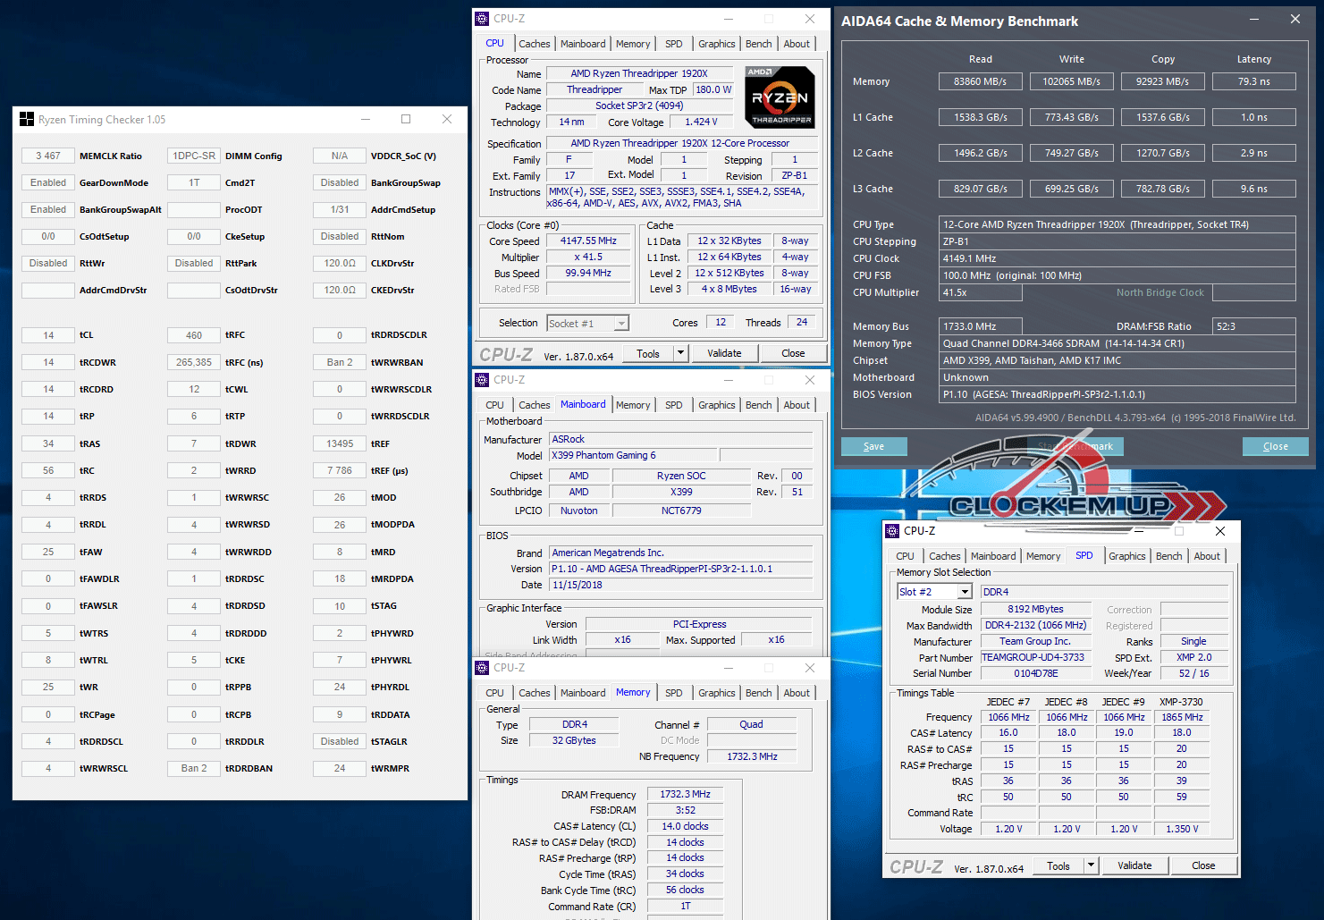Expand the Slot #2 memory slot dropdown
1324x920 pixels.
[965, 592]
